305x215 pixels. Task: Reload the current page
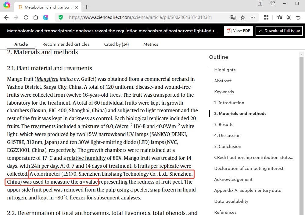26,17
